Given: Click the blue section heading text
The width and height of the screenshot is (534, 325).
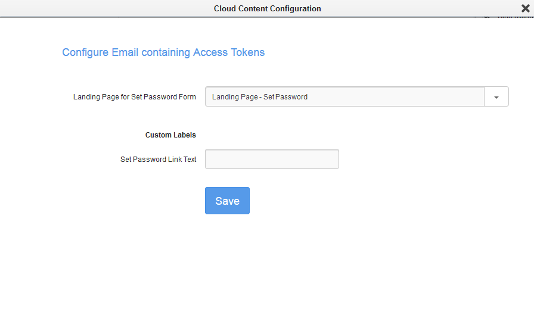Looking at the screenshot, I should (x=163, y=52).
